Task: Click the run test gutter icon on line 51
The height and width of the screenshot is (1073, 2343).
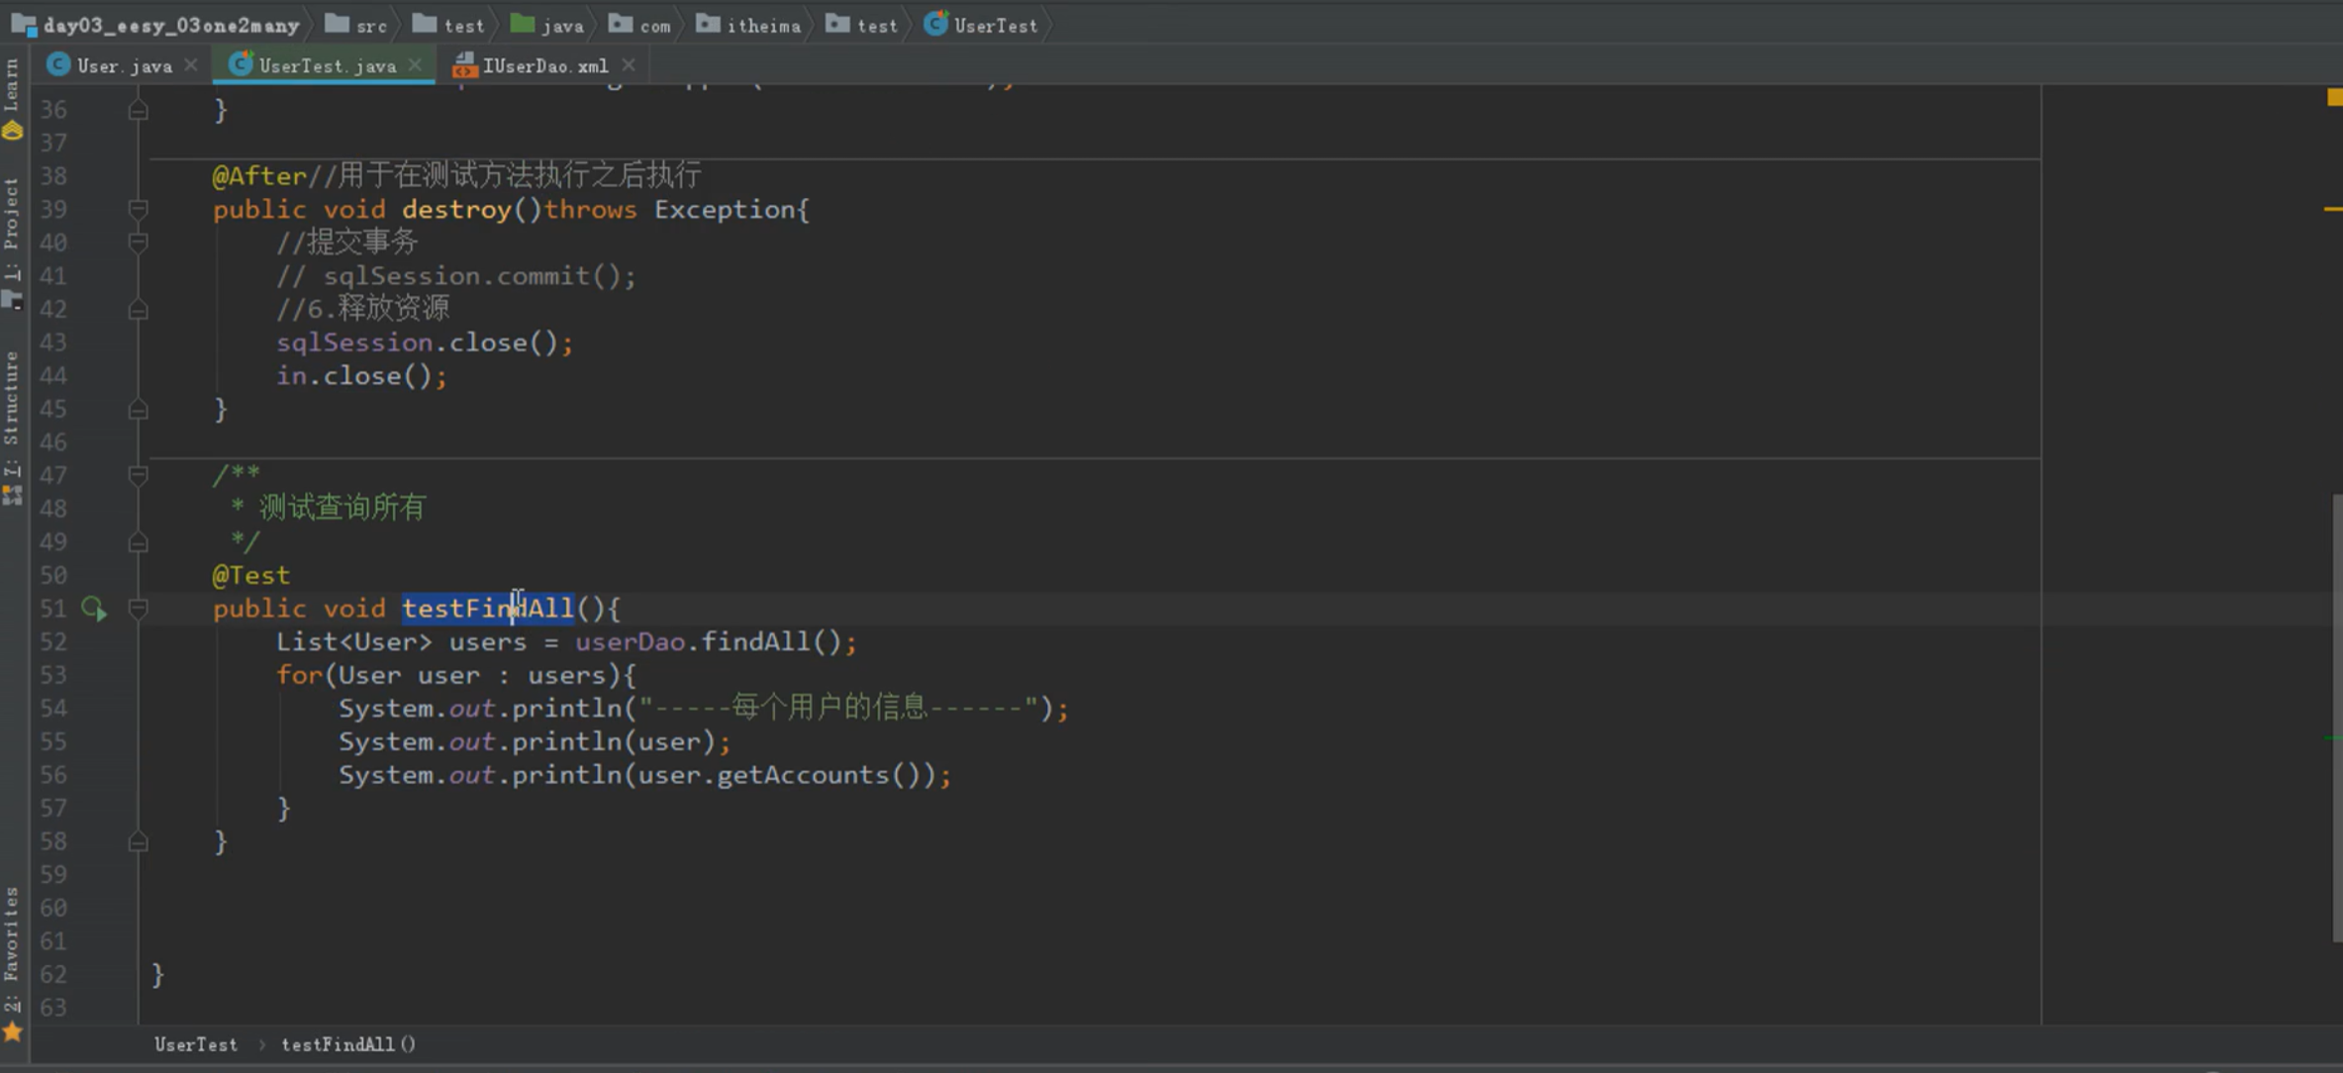Action: click(x=93, y=609)
